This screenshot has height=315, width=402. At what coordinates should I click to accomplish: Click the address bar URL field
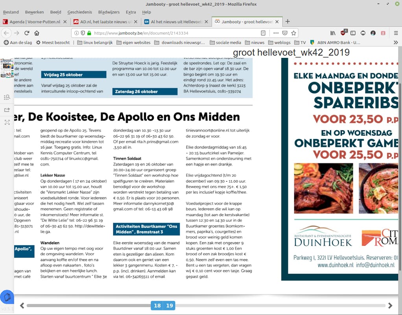click(x=173, y=33)
